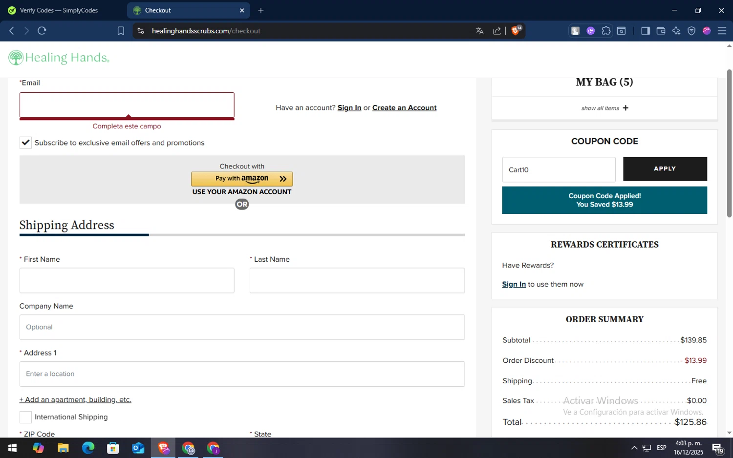The width and height of the screenshot is (733, 458).
Task: Select the Order Discount value - $13.99
Action: coord(693,361)
